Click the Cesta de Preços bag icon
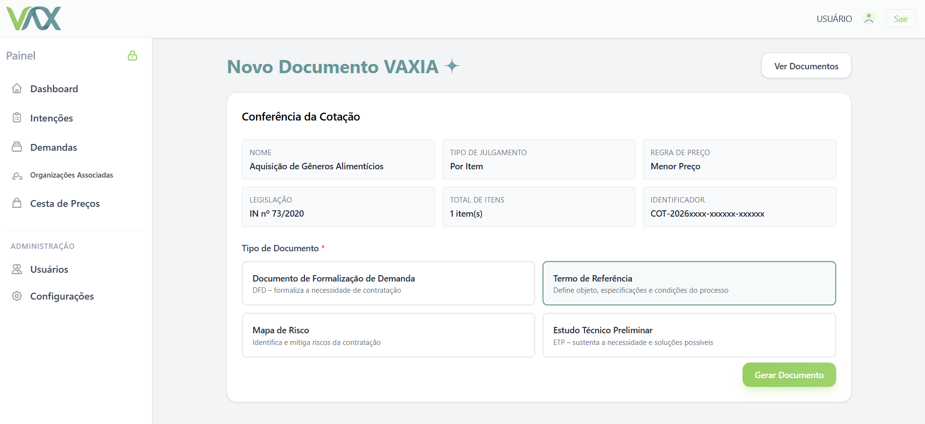This screenshot has width=925, height=424. coord(17,203)
